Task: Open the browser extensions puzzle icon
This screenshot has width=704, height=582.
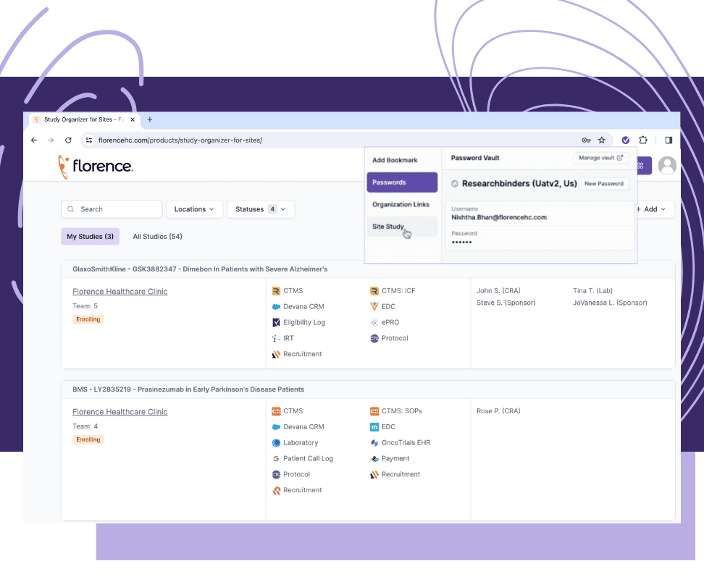Action: point(643,140)
